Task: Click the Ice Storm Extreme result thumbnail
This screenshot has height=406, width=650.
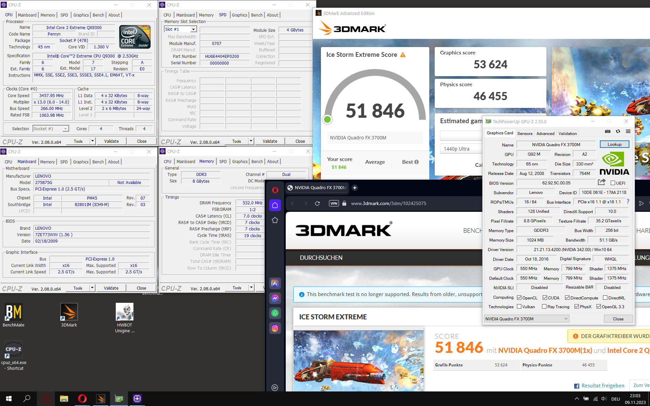Action: pyautogui.click(x=359, y=361)
